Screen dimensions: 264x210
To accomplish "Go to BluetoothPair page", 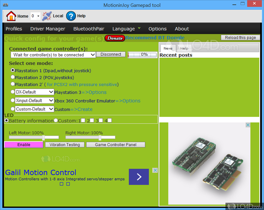I will (89, 29).
